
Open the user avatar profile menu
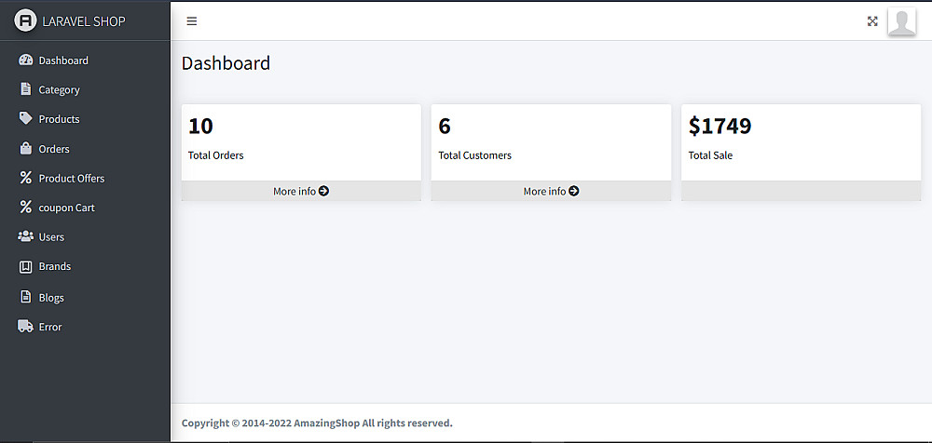tap(901, 21)
